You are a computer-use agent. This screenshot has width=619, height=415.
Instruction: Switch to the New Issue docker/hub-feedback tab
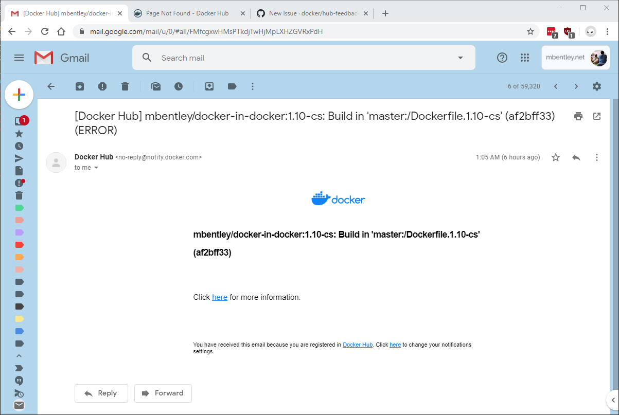312,13
